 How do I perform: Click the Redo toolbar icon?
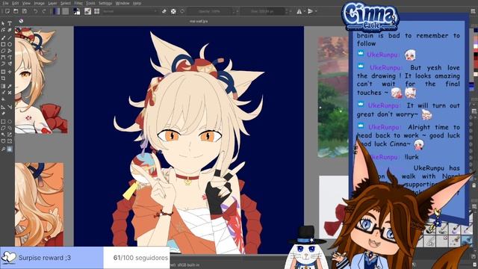click(44, 11)
